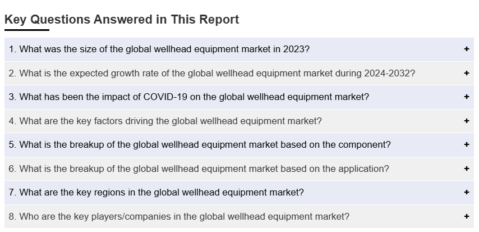Image resolution: width=479 pixels, height=232 pixels.
Task: Click plus icon beside COVID-19 impact question
Action: [x=466, y=97]
